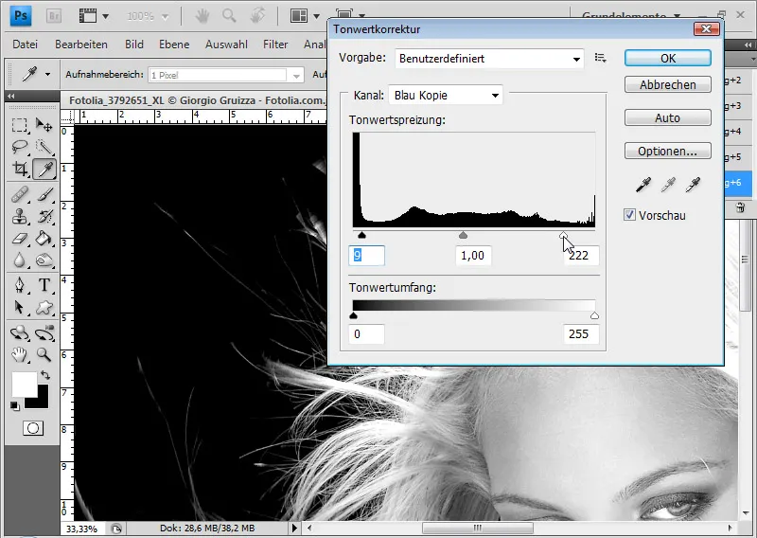Select the Eyedropper tool in toolbox
Image resolution: width=757 pixels, height=538 pixels.
coord(44,170)
